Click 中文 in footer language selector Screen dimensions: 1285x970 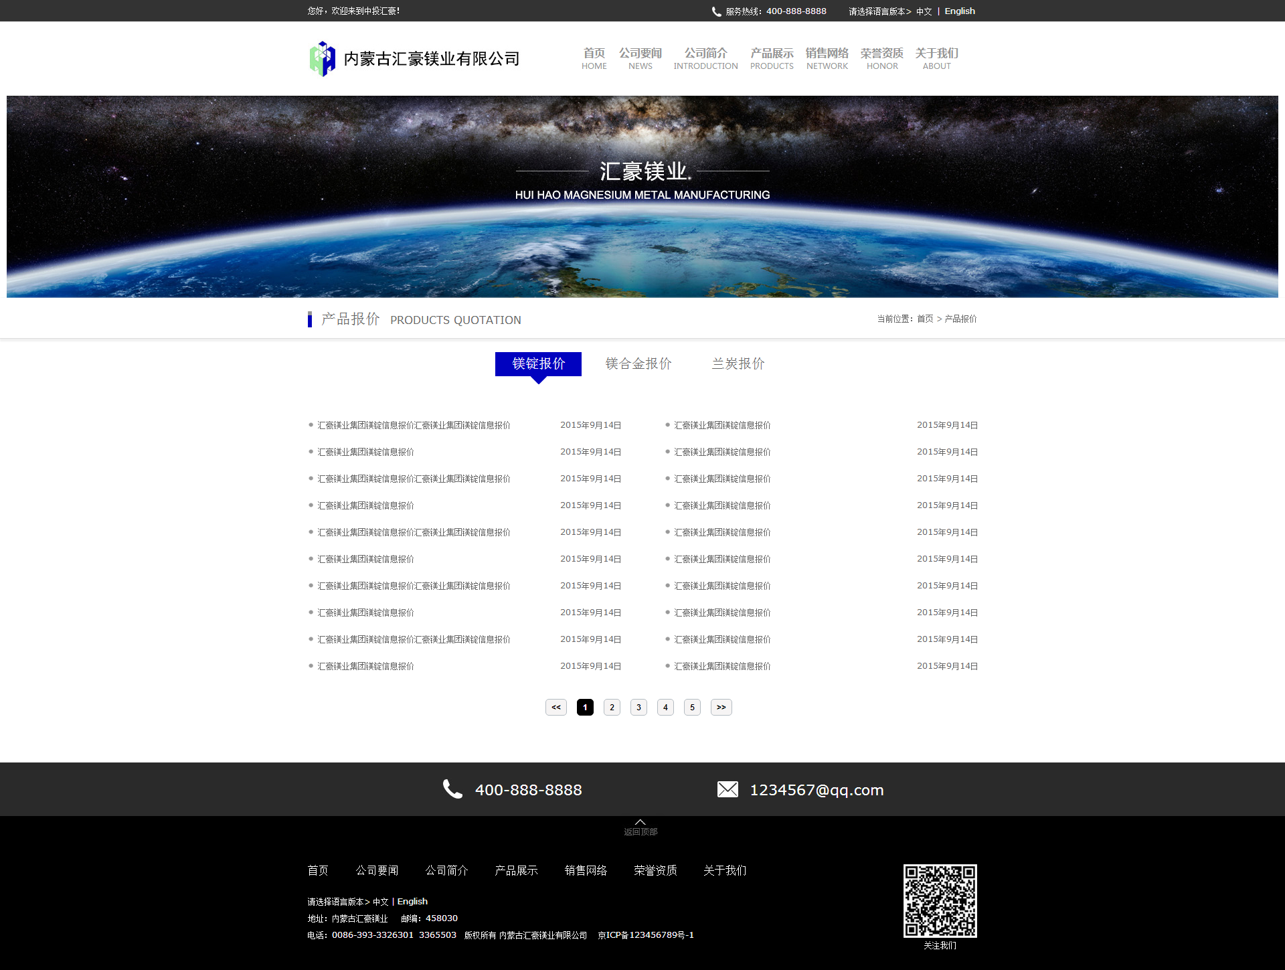tap(380, 902)
